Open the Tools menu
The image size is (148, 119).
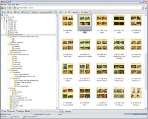9,5
